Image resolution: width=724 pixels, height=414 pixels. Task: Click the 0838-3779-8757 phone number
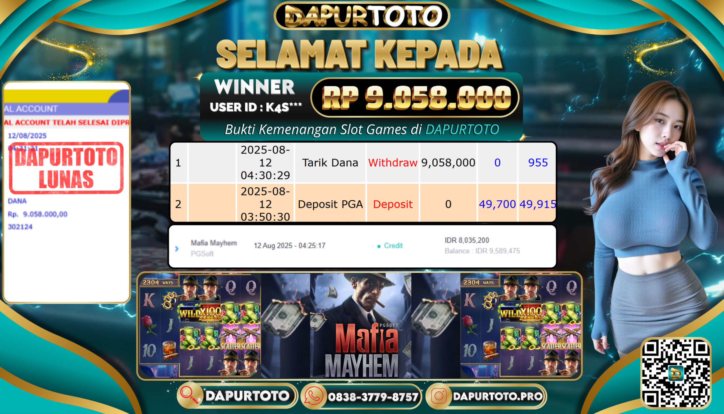(x=373, y=397)
